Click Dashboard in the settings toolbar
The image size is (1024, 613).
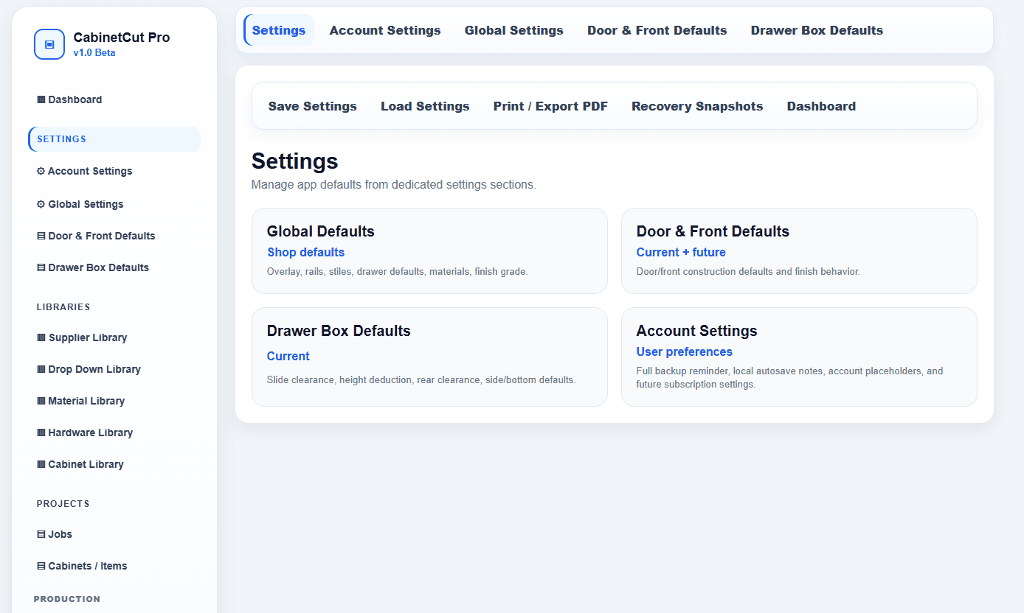pyautogui.click(x=821, y=106)
